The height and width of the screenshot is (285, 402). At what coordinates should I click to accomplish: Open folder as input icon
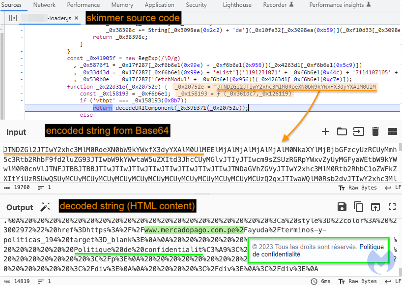(342, 131)
